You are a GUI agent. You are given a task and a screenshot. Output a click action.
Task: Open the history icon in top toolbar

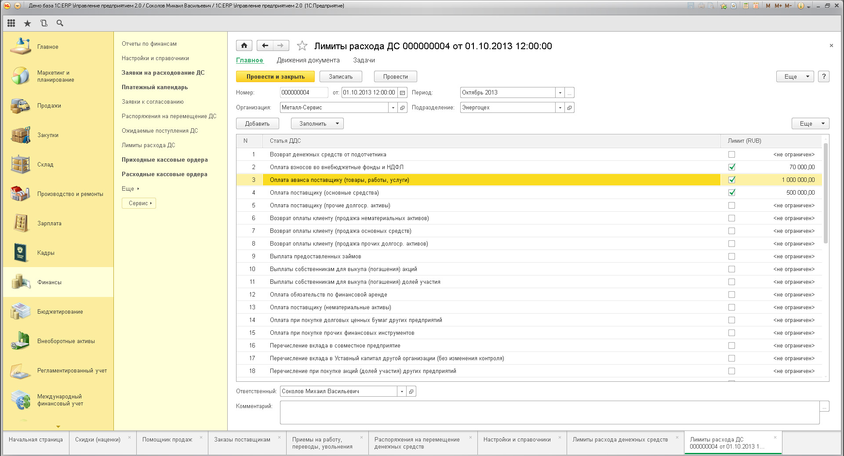pos(44,23)
